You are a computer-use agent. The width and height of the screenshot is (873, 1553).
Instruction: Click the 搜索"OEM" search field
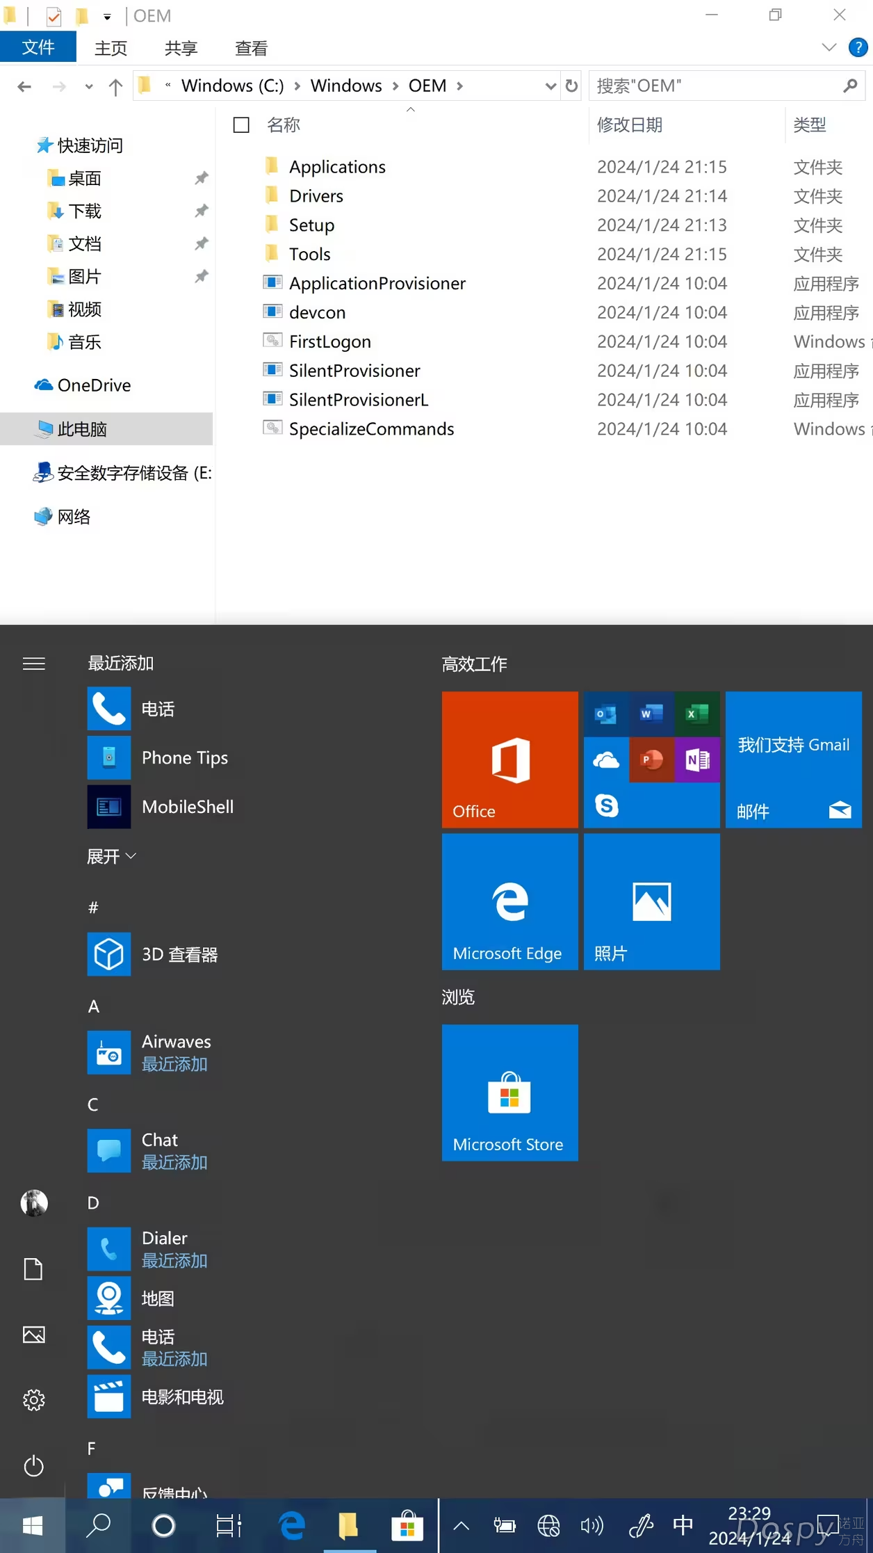coord(716,86)
